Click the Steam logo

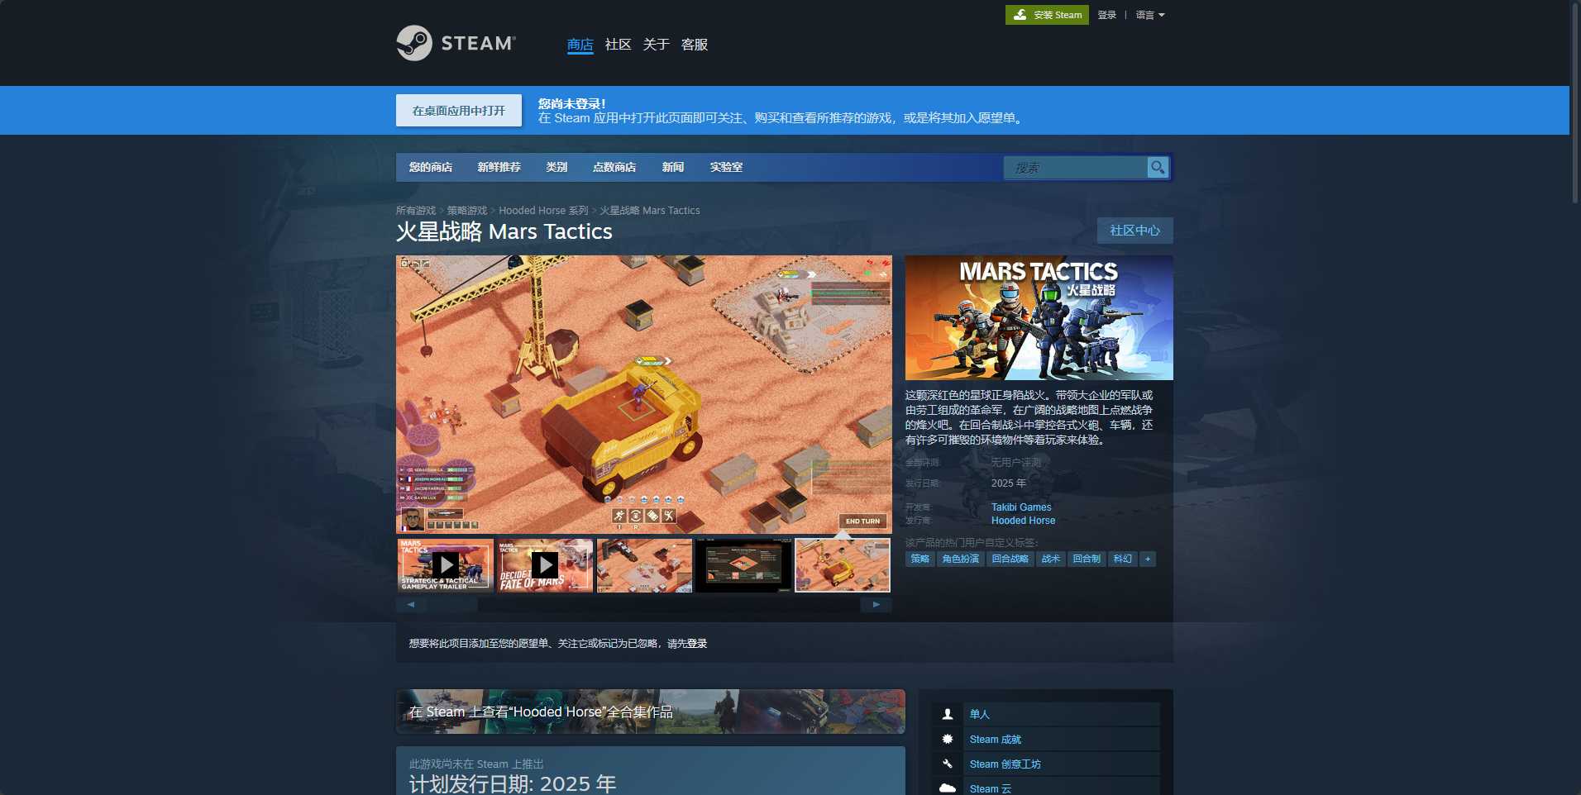(456, 43)
